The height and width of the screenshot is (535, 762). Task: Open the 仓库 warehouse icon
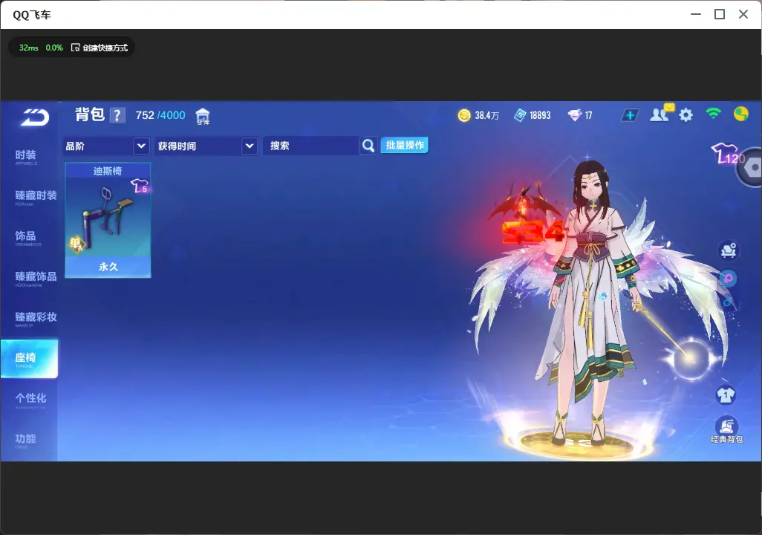(203, 116)
